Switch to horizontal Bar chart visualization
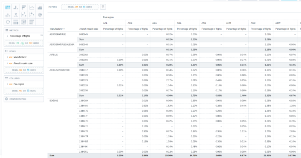Viewport: 301px width, 158px height. point(24,8)
